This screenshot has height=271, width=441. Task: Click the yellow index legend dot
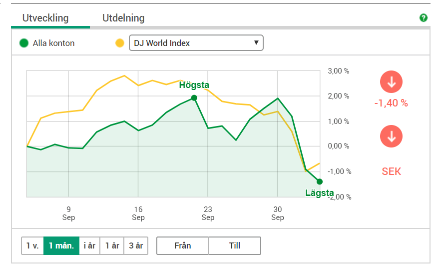coord(120,43)
